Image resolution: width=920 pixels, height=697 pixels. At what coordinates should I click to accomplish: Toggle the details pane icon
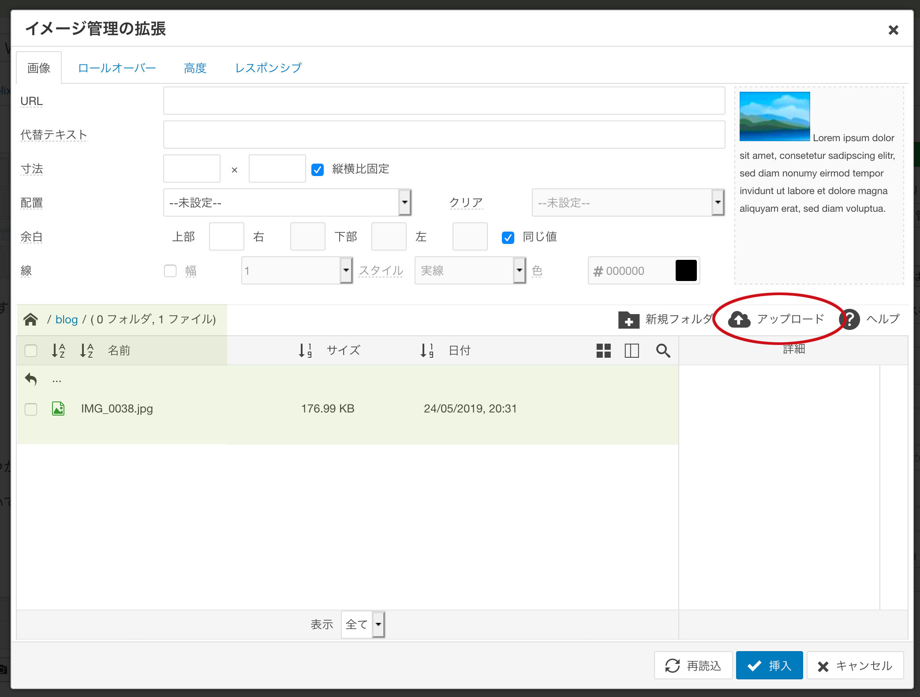[x=632, y=351]
